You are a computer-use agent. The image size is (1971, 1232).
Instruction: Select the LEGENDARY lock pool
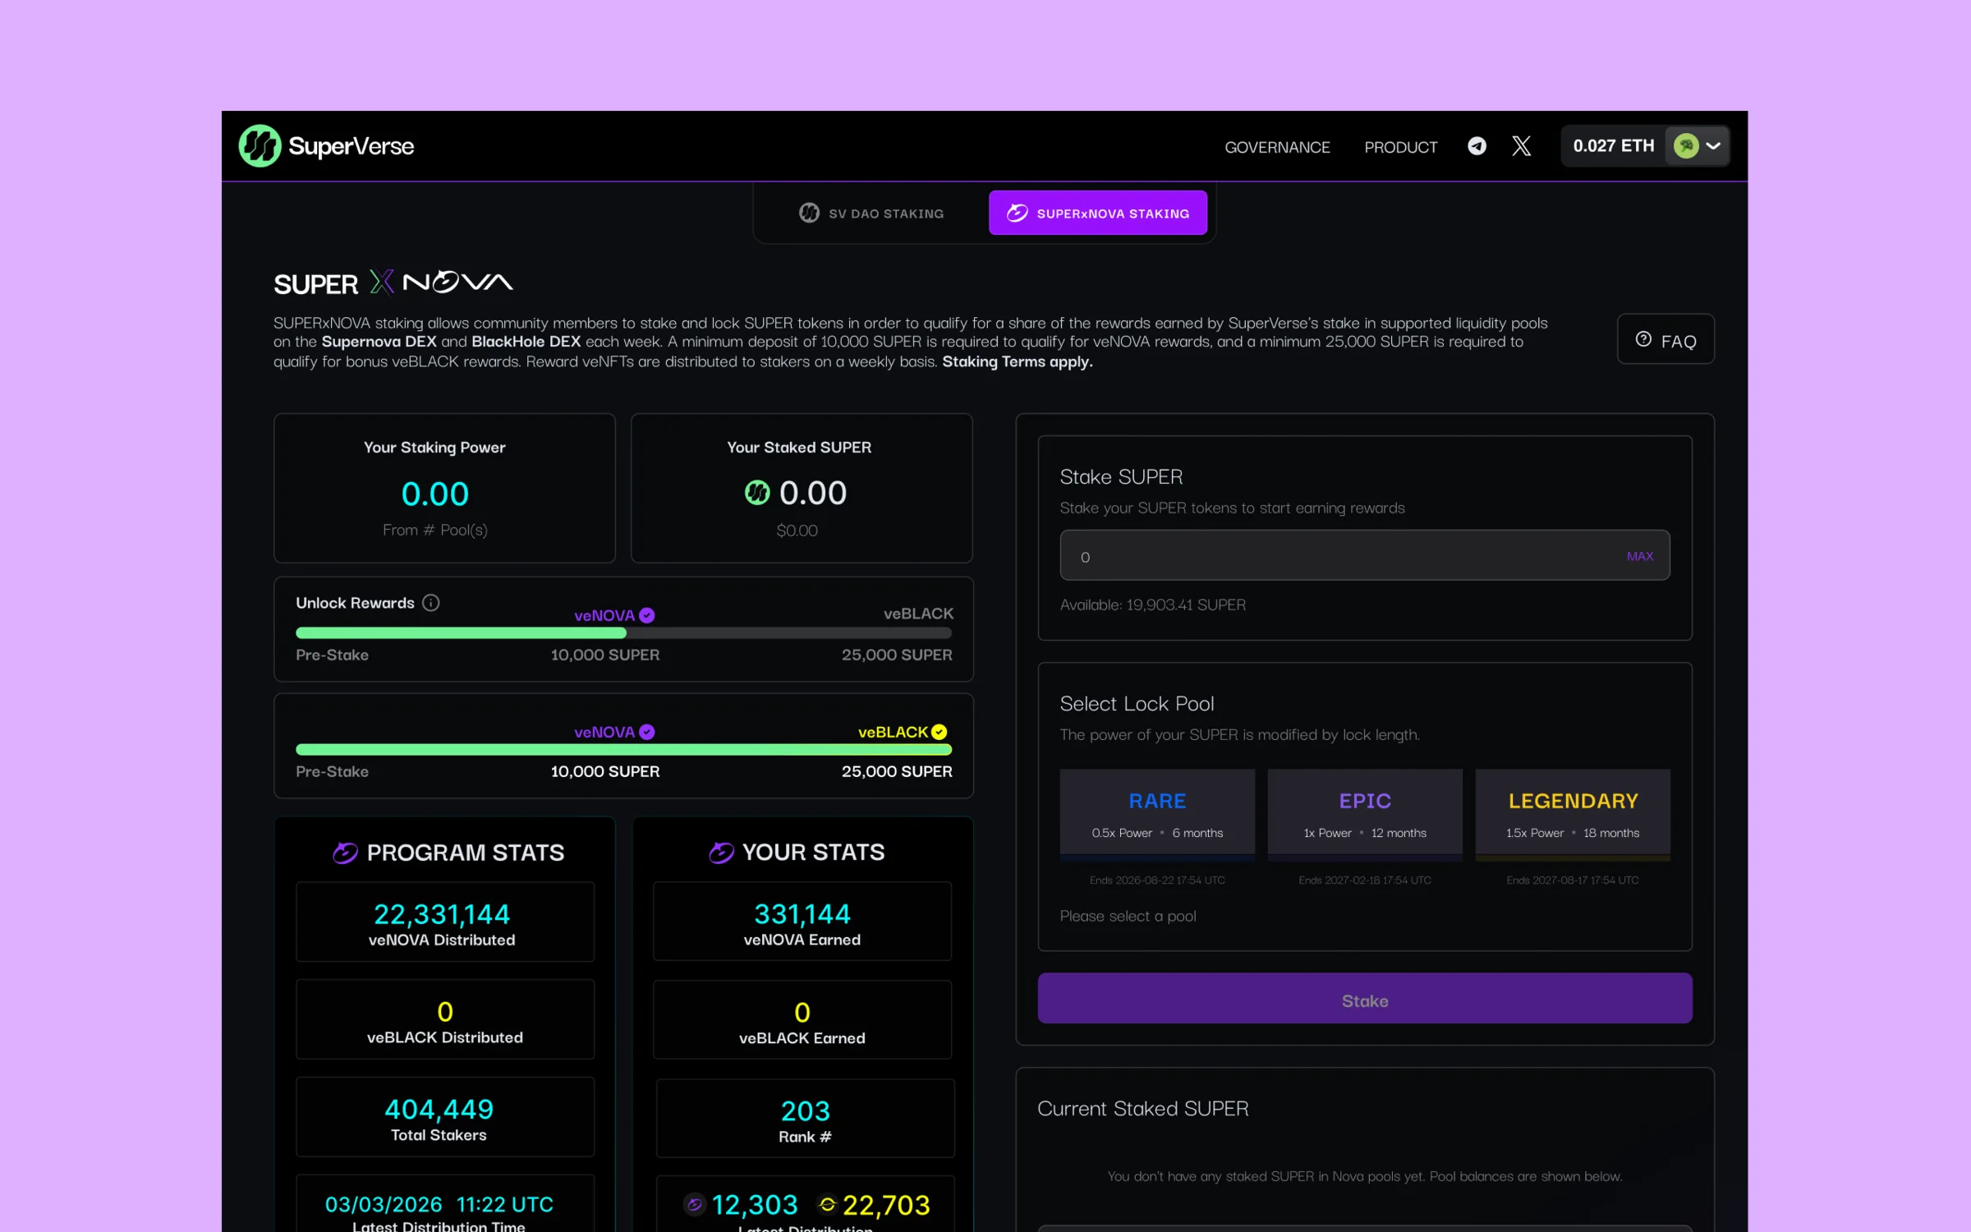[1572, 814]
